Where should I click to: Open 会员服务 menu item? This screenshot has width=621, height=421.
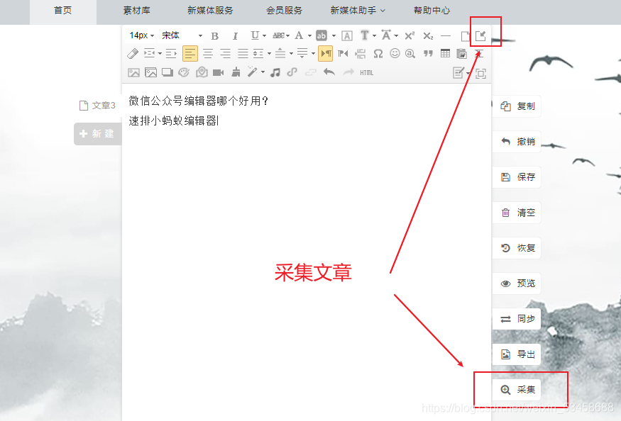click(284, 11)
